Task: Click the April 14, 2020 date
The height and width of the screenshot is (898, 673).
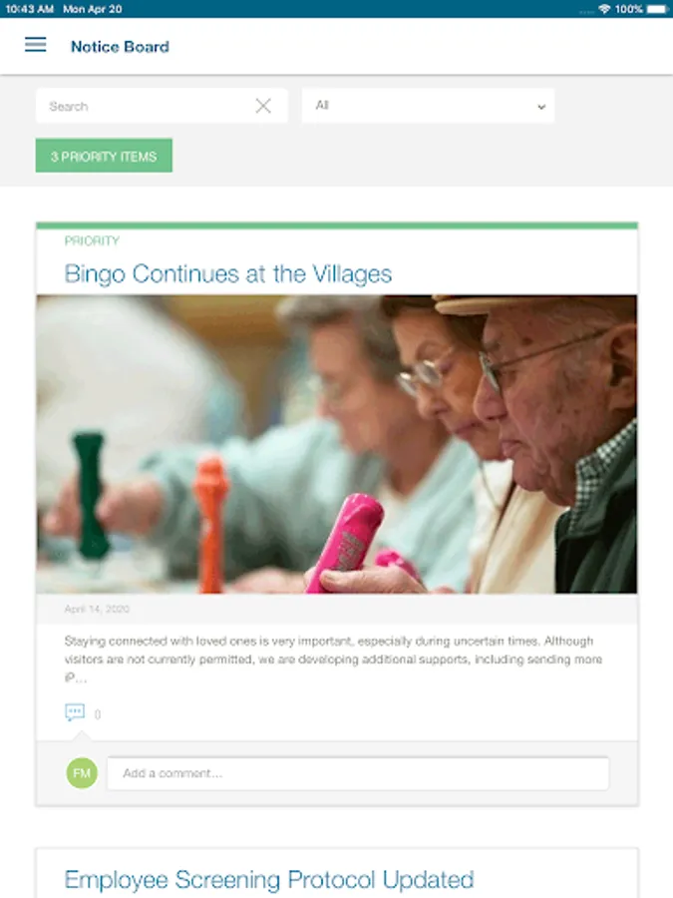Action: [97, 609]
